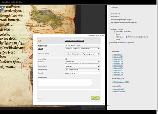Toggle Größenverhältnis beibehalten checkbox
Screen dimensions: 158x114
tap(127, 37)
